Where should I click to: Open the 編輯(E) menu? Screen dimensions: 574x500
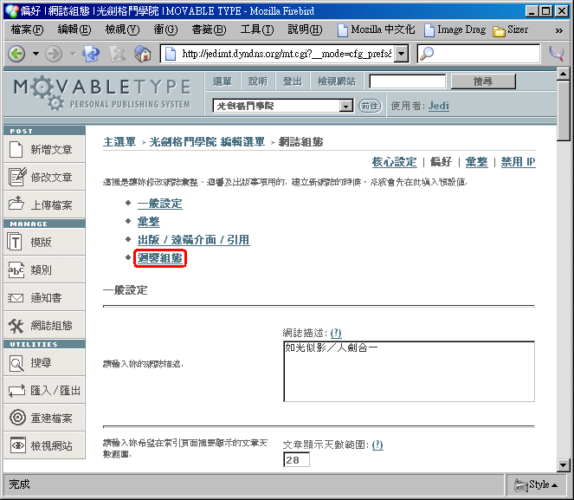(74, 29)
